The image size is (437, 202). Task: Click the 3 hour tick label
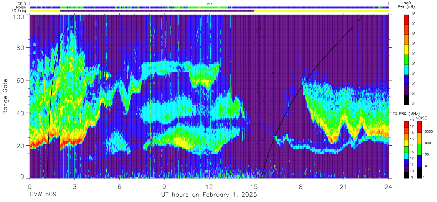74,187
